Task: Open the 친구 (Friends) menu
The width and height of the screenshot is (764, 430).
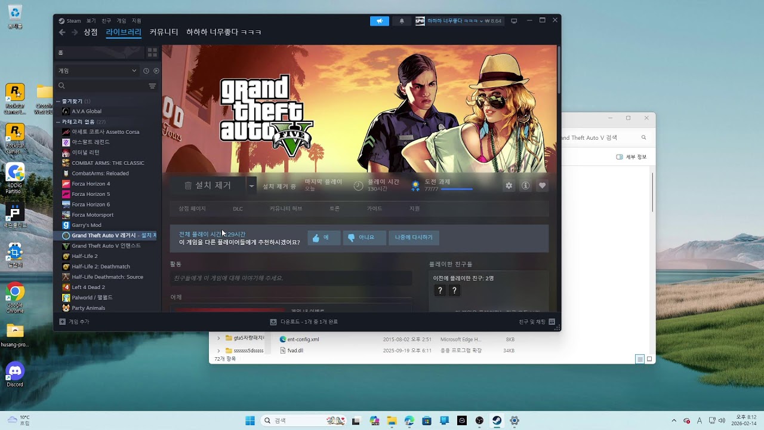Action: pos(106,21)
